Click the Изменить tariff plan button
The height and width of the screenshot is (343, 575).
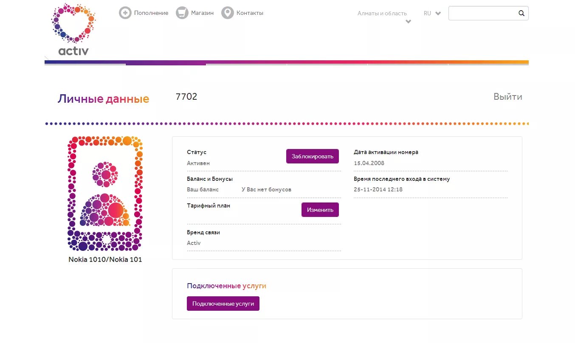320,210
